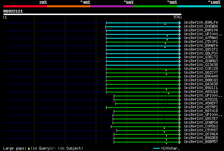The image size is (224, 151).
Task: Click the green ~80% identity legend segment
Action: click(x=155, y=6)
